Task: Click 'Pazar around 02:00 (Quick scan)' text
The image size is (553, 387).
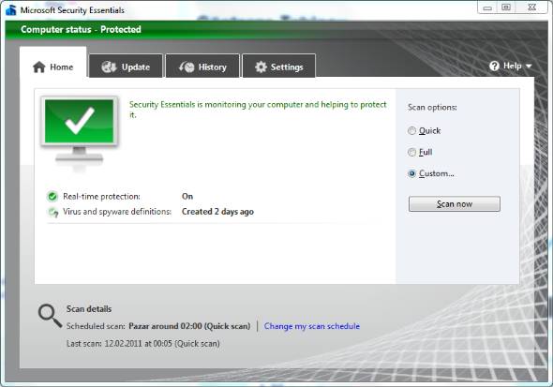Action: pos(189,326)
